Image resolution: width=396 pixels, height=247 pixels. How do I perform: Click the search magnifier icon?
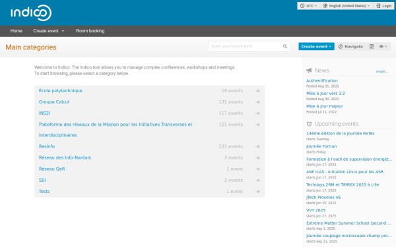click(x=285, y=46)
